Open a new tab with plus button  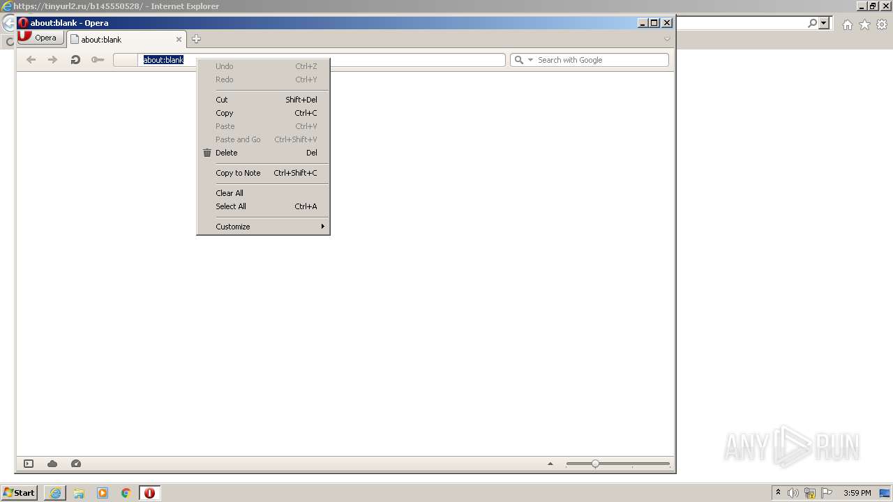196,39
